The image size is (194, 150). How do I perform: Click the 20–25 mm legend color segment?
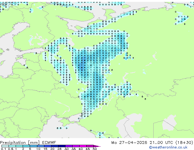tap(55, 146)
